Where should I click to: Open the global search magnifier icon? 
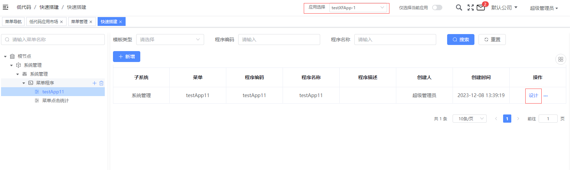(459, 7)
